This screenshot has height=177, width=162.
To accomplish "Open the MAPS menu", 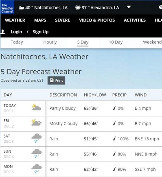I will click(x=40, y=20).
